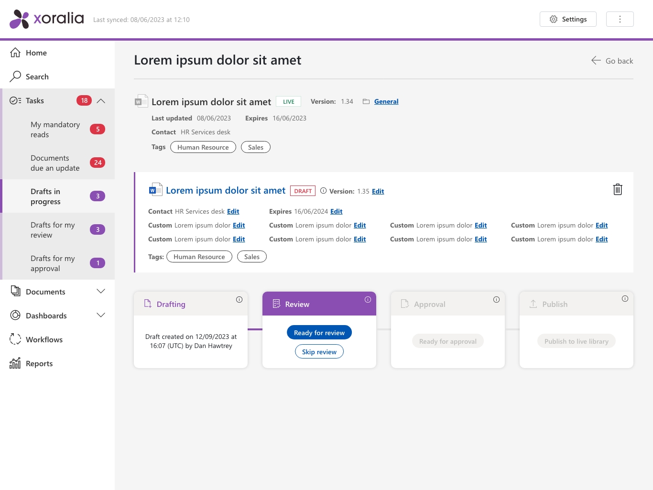Image resolution: width=653 pixels, height=490 pixels.
Task: Open the Settings menu
Action: (568, 19)
